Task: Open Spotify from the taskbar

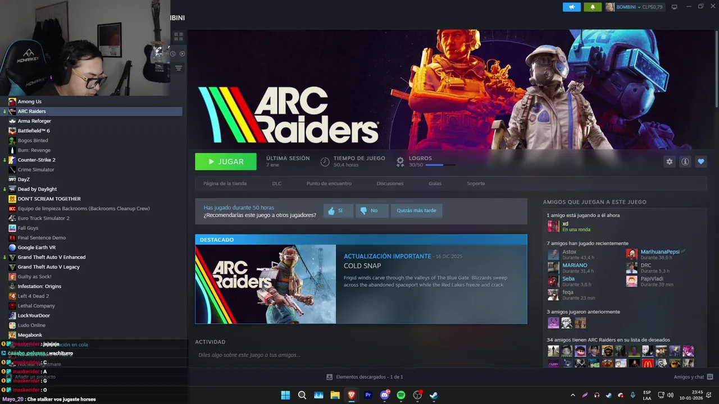Action: [x=401, y=395]
